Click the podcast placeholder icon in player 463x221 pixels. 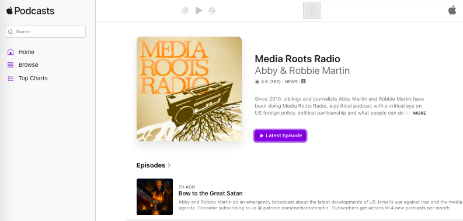pyautogui.click(x=312, y=10)
